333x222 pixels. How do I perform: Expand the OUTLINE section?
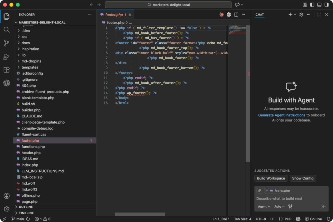coord(26,207)
